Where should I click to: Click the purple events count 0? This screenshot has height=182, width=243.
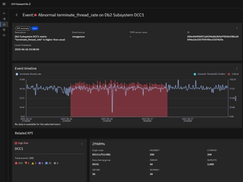click(41, 163)
